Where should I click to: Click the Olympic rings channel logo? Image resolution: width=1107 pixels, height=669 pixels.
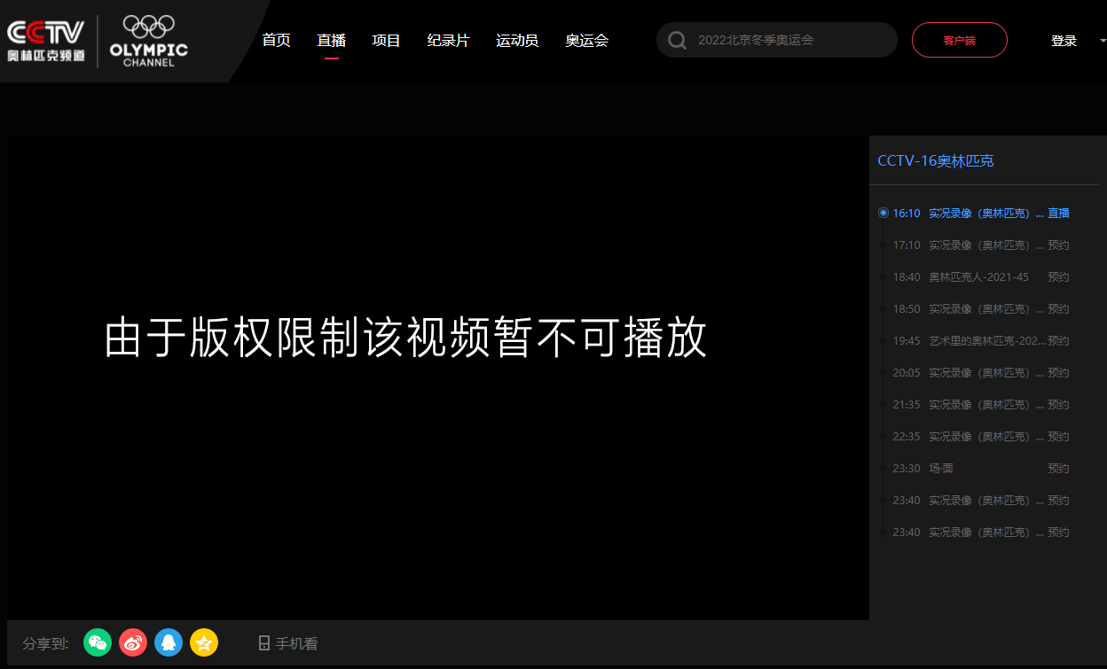click(149, 41)
